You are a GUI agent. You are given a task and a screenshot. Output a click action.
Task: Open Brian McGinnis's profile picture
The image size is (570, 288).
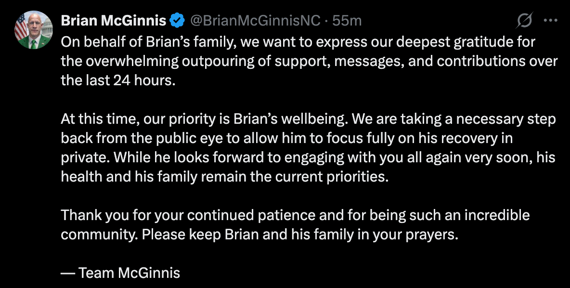(x=33, y=30)
